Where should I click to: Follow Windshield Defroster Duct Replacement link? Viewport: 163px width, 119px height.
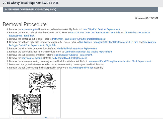[x=77, y=48]
